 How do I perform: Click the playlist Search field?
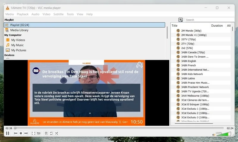point(210,20)
